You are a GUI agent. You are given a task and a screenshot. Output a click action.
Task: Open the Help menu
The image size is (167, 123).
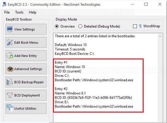point(33,12)
